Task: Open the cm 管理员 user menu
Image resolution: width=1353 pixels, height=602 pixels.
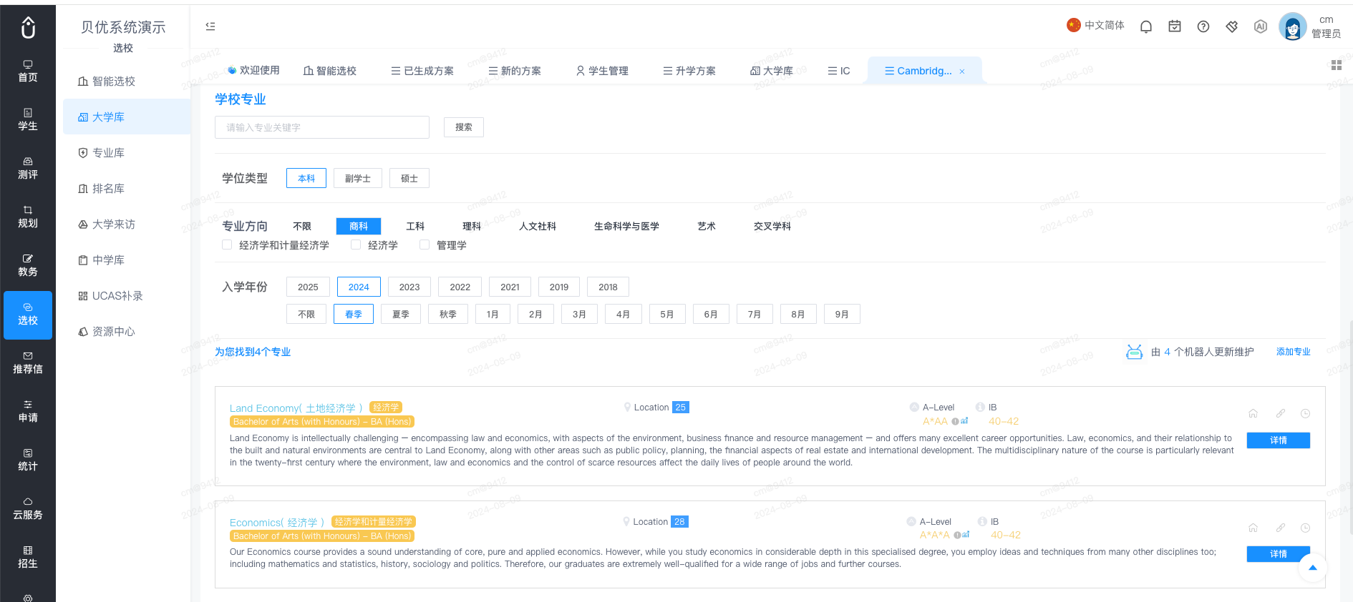Action: point(1310,27)
